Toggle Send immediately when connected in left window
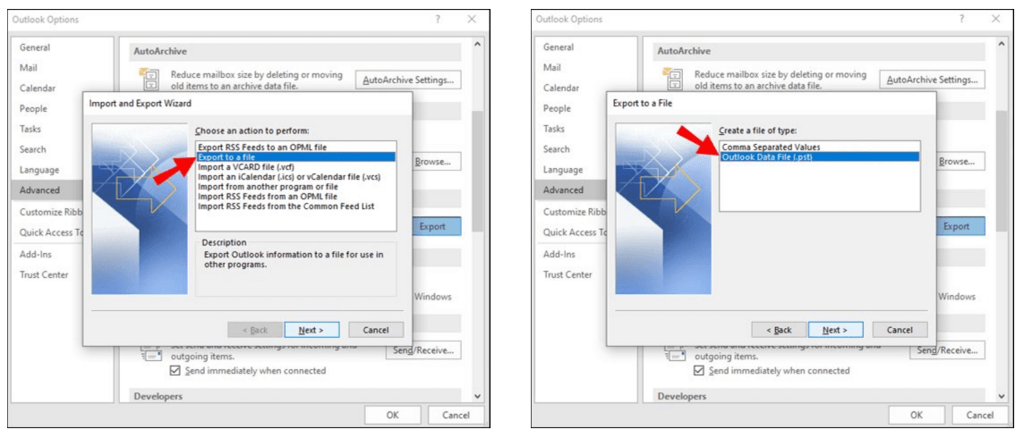This screenshot has height=438, width=1024. (175, 371)
